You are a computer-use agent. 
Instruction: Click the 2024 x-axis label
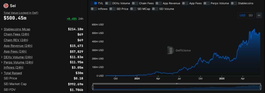(x=137, y=79)
